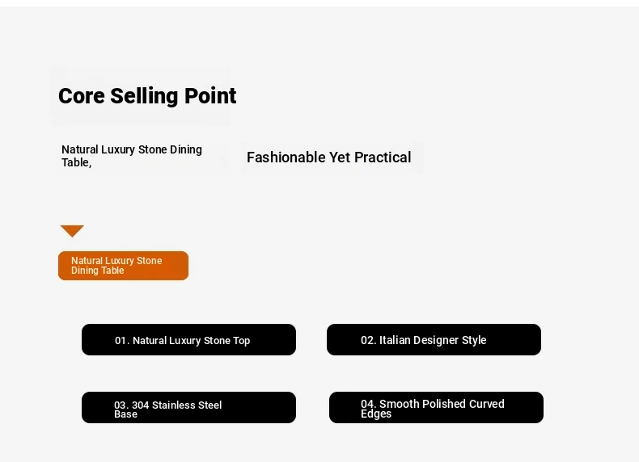
Task: Select the Smooth Polished Curved Edges feature
Action: [436, 408]
